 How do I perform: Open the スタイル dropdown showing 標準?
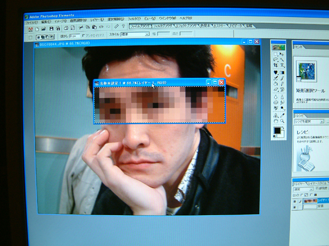click(135, 34)
